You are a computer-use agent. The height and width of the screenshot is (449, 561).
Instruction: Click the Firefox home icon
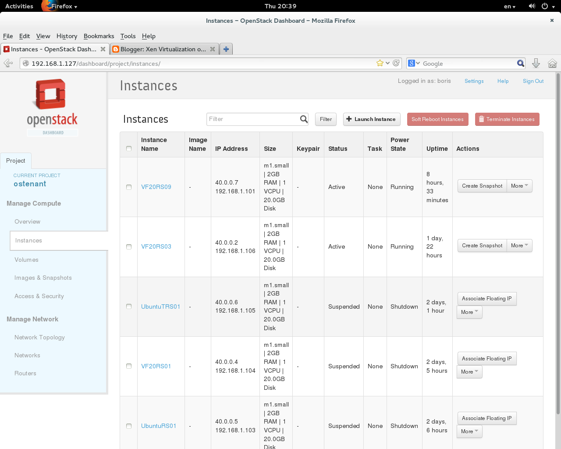pyautogui.click(x=552, y=63)
